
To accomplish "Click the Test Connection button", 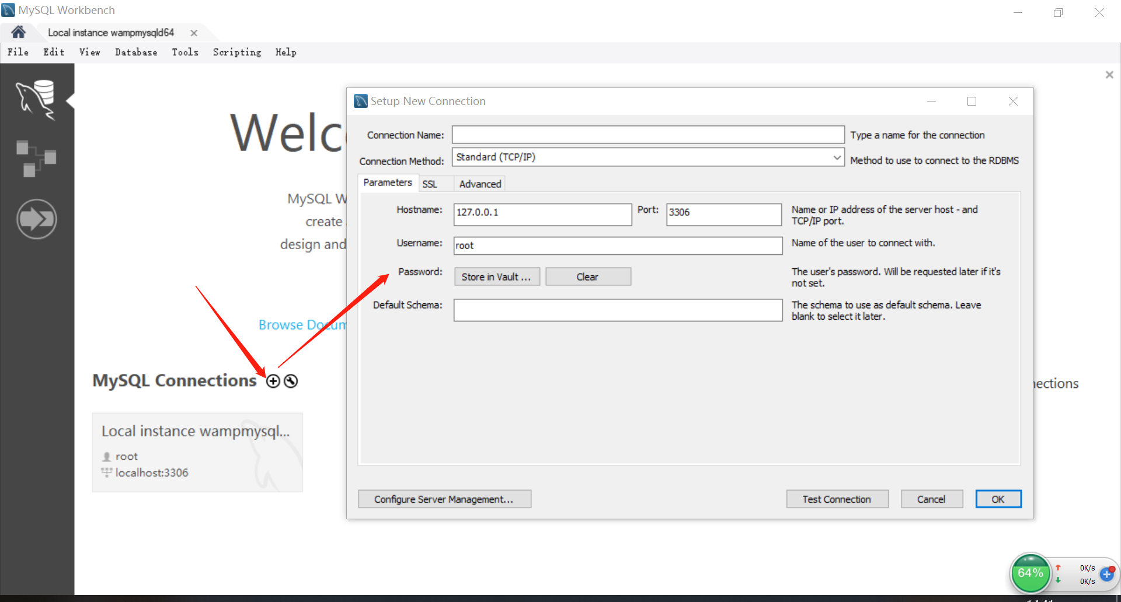I will pyautogui.click(x=837, y=499).
